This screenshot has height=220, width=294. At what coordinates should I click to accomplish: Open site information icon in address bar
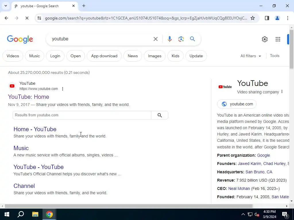pos(39,18)
